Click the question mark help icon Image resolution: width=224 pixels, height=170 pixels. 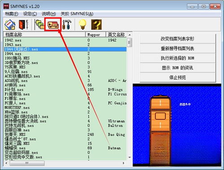tap(96, 25)
